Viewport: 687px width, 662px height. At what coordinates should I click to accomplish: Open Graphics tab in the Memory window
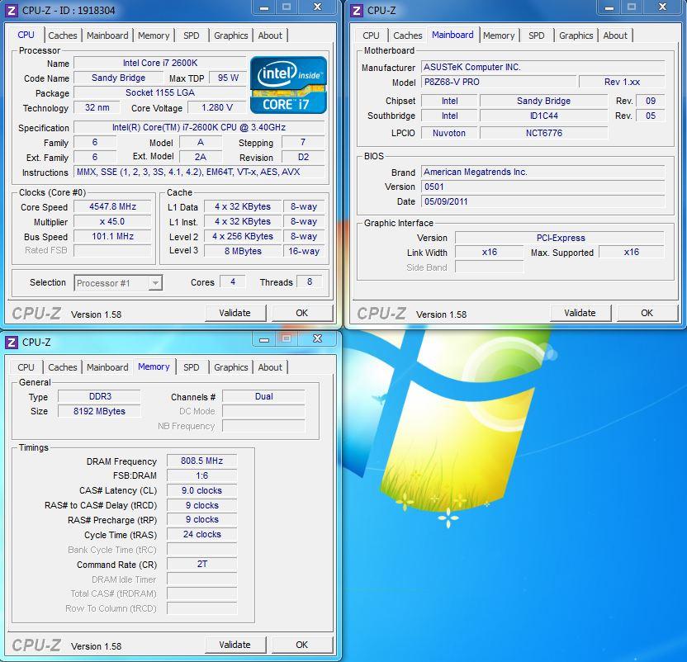click(x=231, y=367)
